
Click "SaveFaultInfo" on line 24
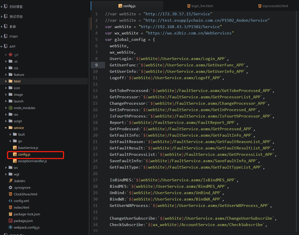(x=125, y=161)
